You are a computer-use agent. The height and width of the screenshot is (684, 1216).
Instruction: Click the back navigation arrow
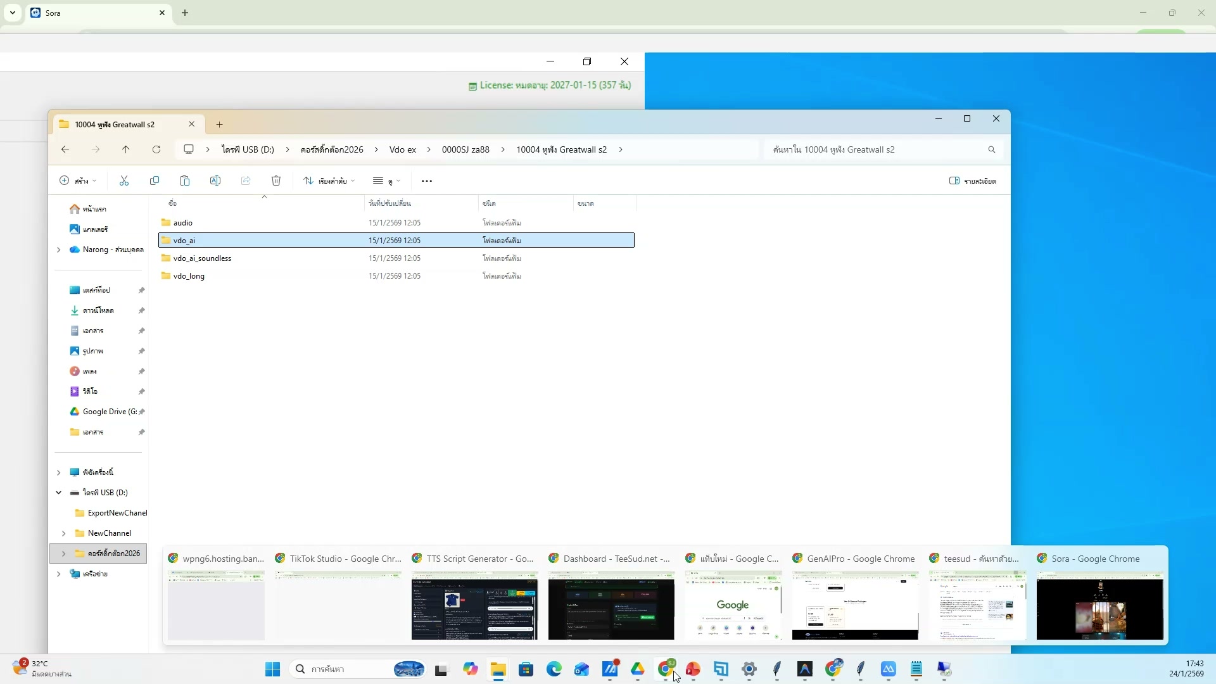coord(65,150)
